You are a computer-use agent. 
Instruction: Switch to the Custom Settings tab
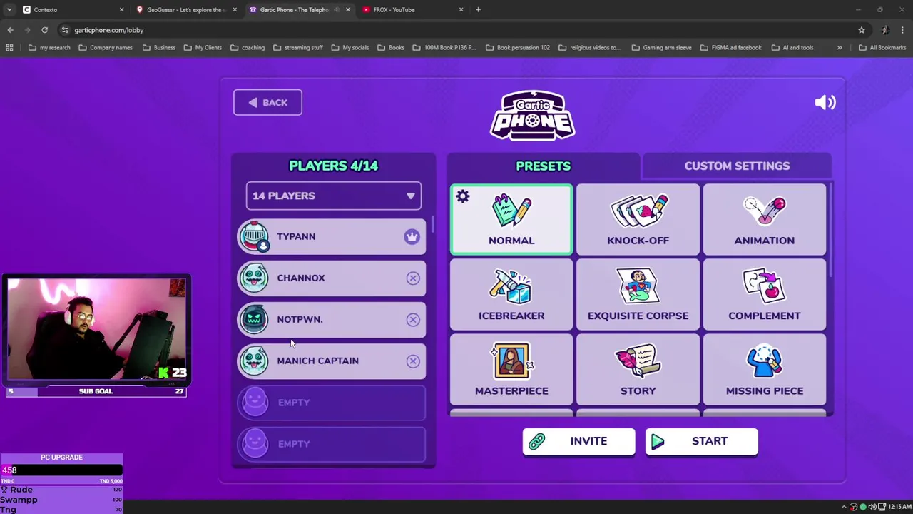click(737, 166)
